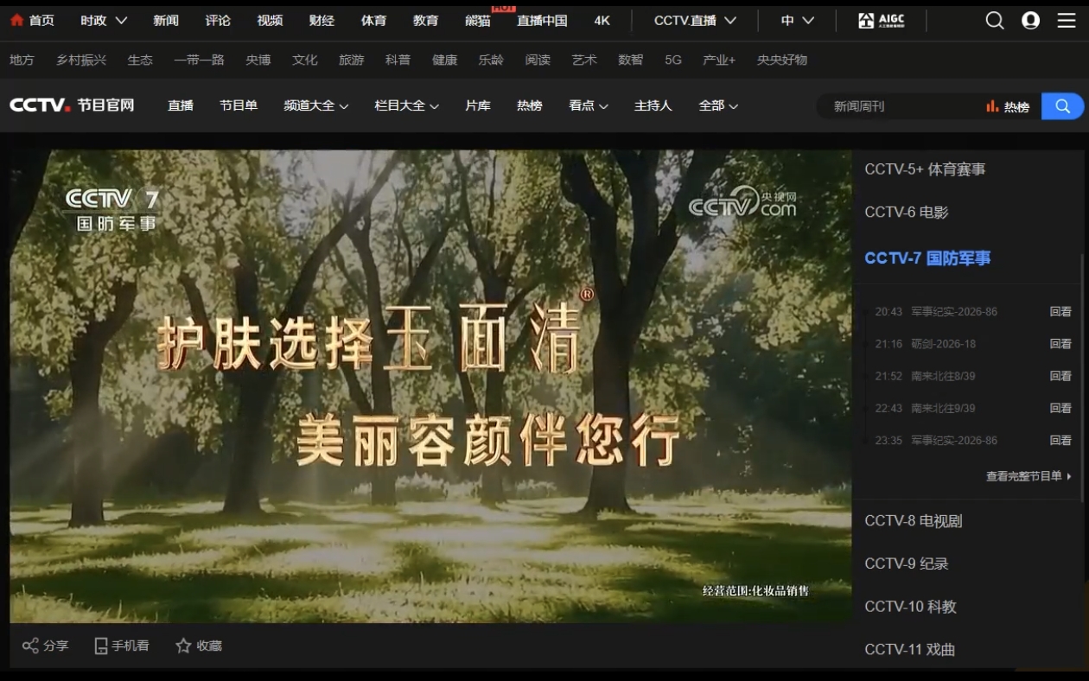Select CCTV-7 国防军事 channel
Viewport: 1089px width, 681px height.
tap(927, 258)
